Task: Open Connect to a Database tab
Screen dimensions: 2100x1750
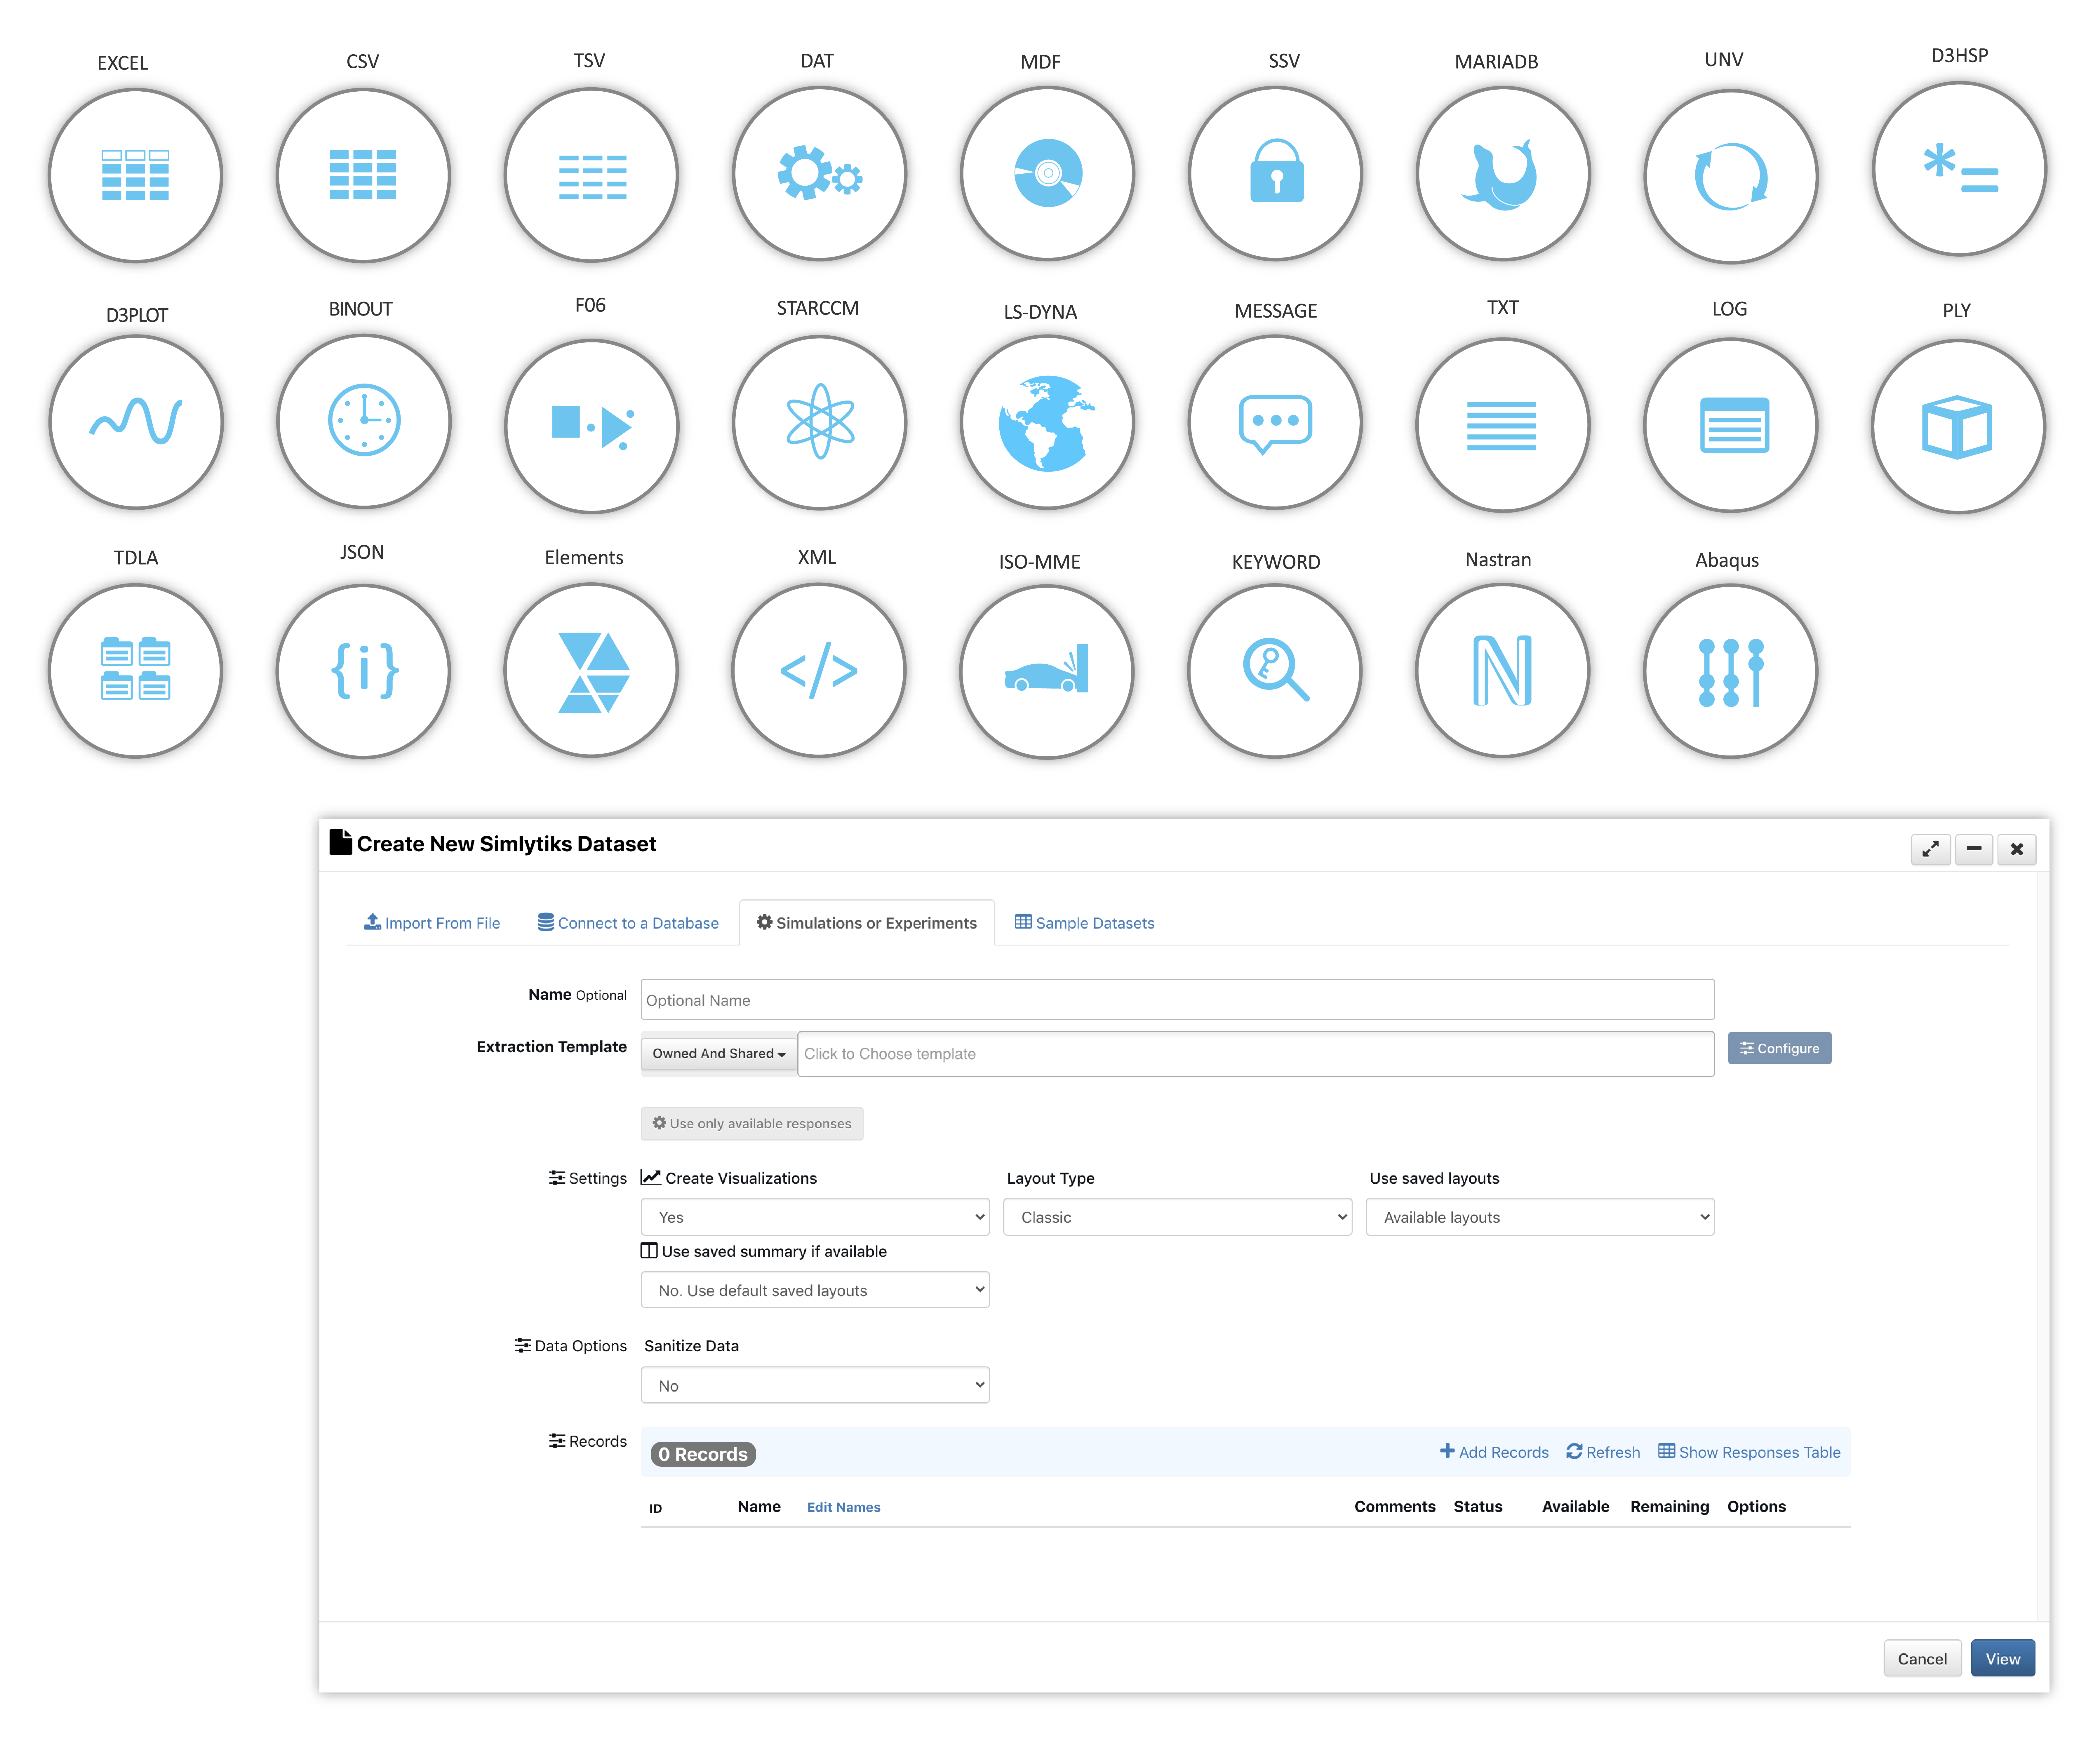Action: pyautogui.click(x=628, y=923)
